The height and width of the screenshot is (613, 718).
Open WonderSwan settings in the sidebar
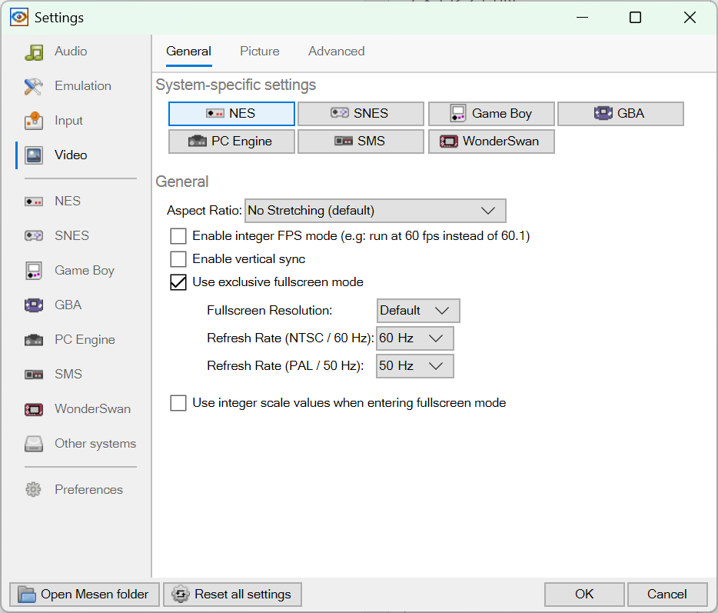91,409
